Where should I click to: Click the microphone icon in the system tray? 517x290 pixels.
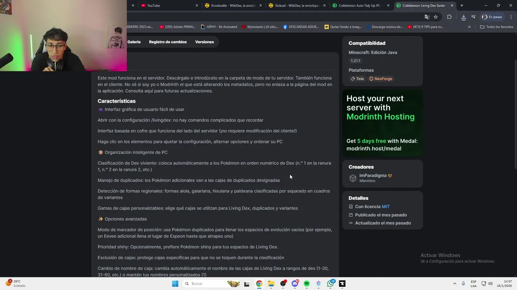pos(463,284)
